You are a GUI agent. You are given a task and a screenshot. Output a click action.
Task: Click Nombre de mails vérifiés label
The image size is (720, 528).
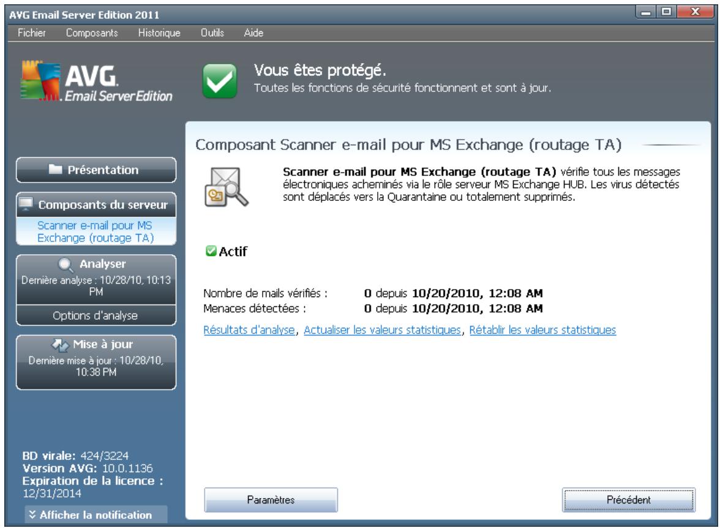[x=266, y=293]
